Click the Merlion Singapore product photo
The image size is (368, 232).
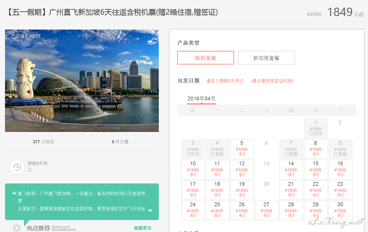tap(82, 81)
